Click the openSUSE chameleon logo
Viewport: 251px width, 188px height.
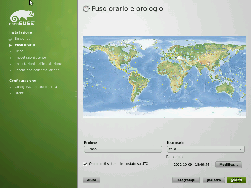22,18
